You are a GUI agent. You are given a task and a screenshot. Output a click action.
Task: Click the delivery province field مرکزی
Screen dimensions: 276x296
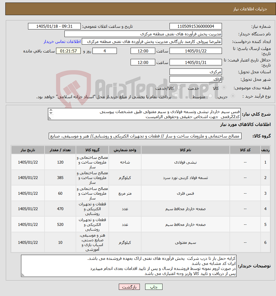click(196, 72)
